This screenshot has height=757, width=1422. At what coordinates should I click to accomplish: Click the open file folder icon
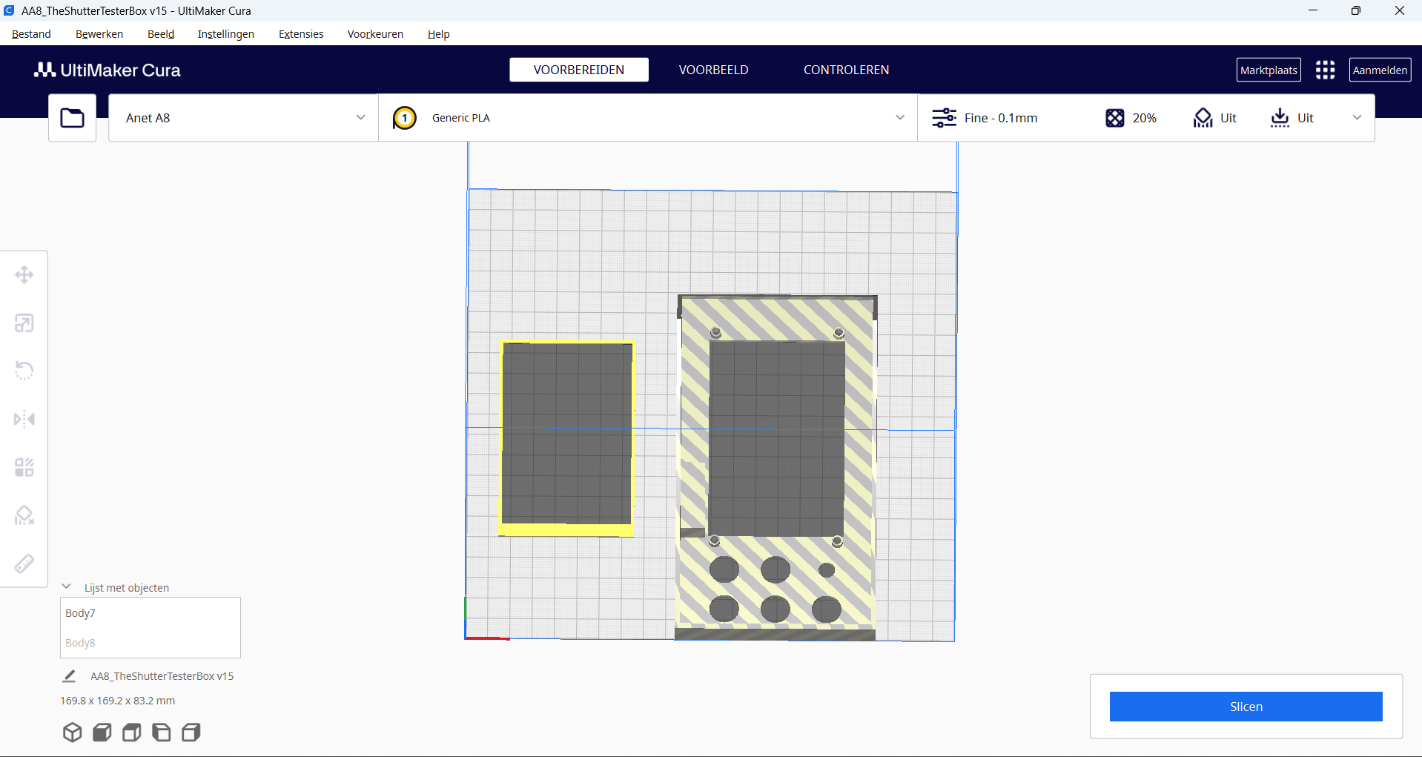pos(72,118)
